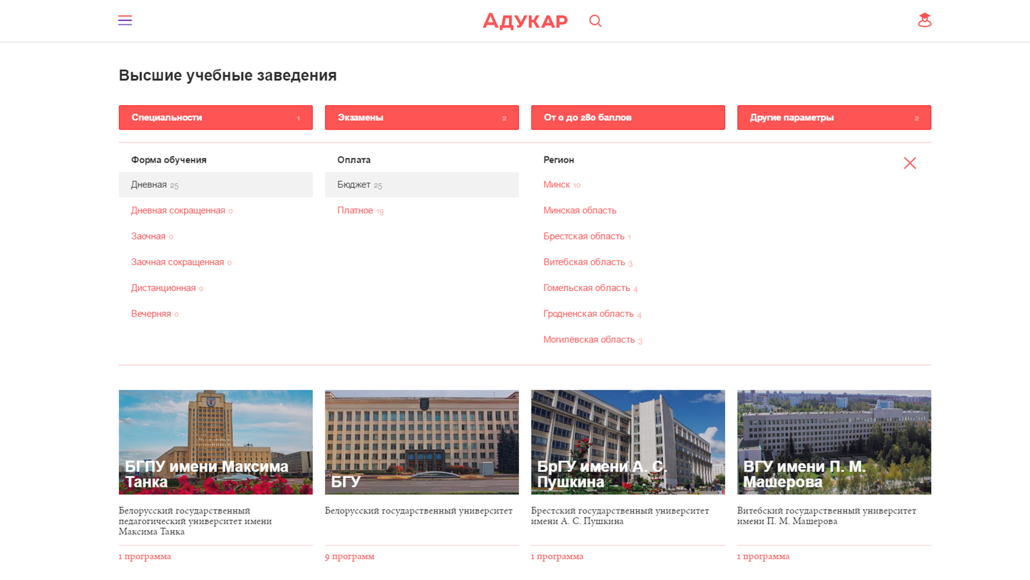View БГУ's 9 программ link

tap(350, 556)
